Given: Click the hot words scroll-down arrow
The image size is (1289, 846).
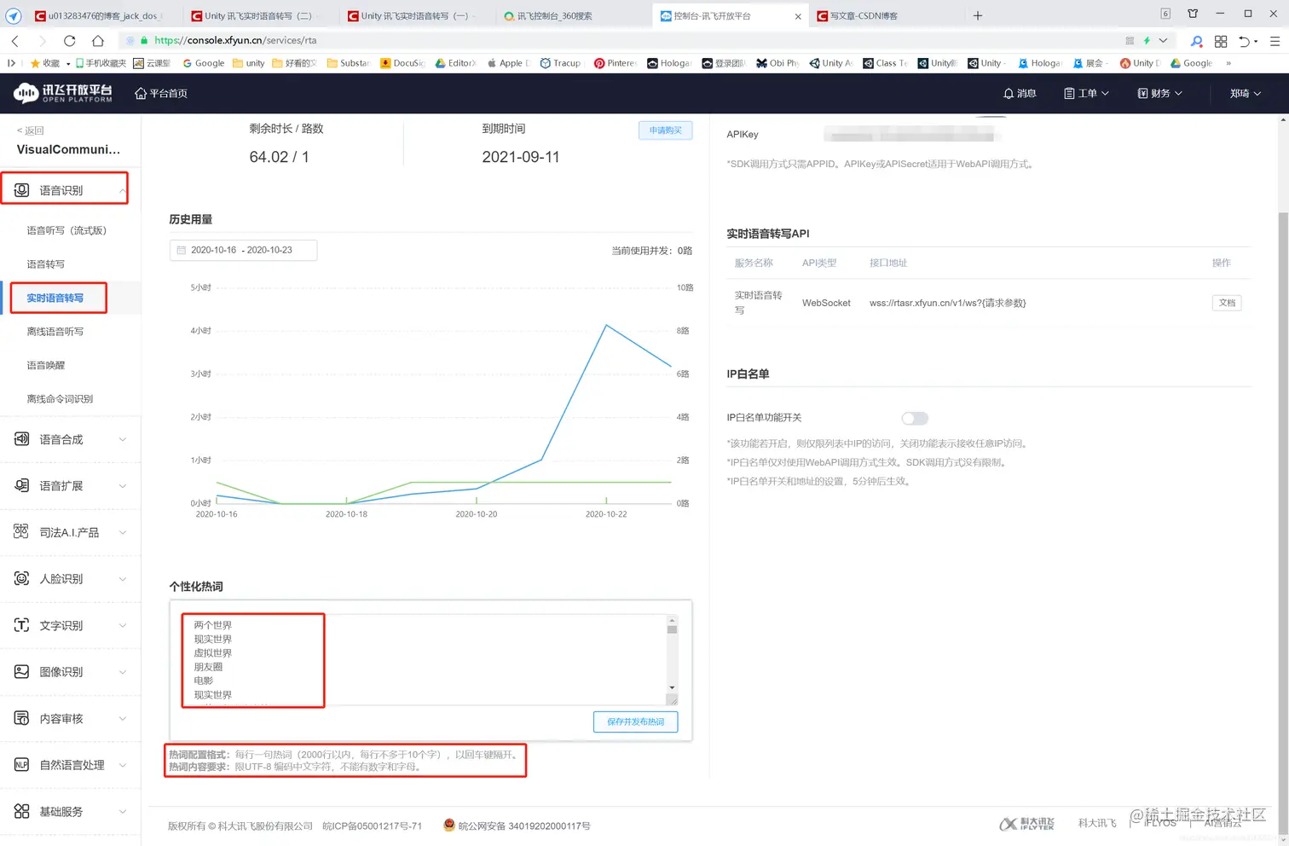Looking at the screenshot, I should pyautogui.click(x=672, y=687).
